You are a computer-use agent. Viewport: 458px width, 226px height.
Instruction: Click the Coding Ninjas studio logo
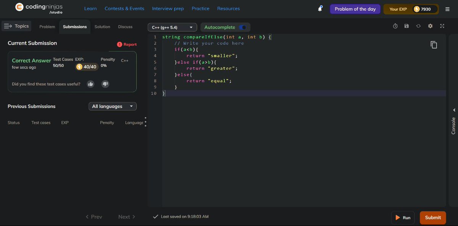tap(39, 8)
